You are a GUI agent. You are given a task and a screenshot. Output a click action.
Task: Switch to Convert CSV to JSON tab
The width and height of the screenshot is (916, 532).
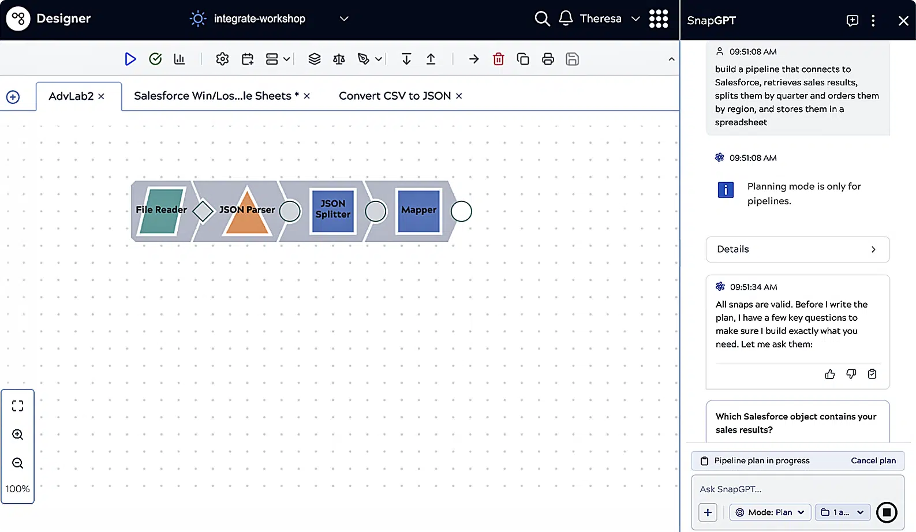point(395,96)
